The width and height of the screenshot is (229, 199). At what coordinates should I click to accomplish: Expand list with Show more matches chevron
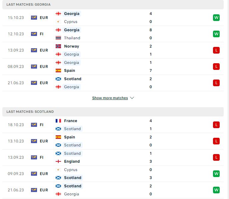coord(132,98)
